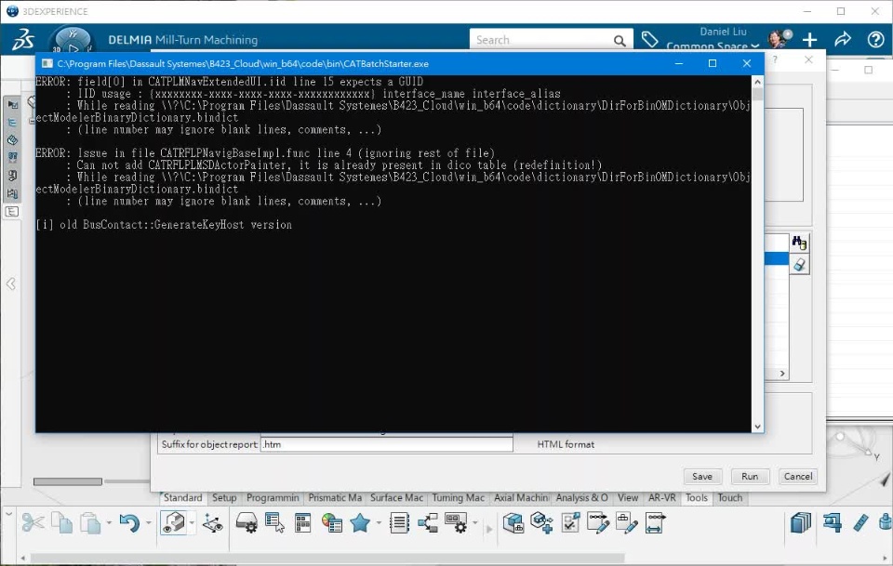
Task: Open the dropdown next to star icon
Action: pos(379,522)
